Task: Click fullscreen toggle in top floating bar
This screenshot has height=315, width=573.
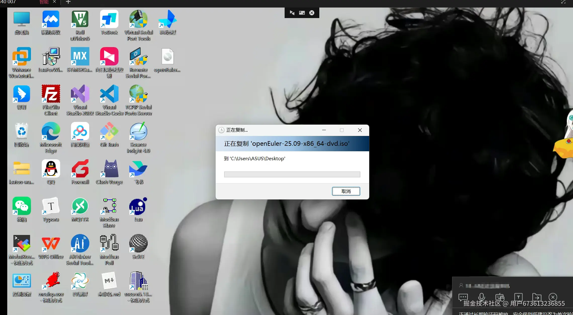Action: (x=302, y=13)
